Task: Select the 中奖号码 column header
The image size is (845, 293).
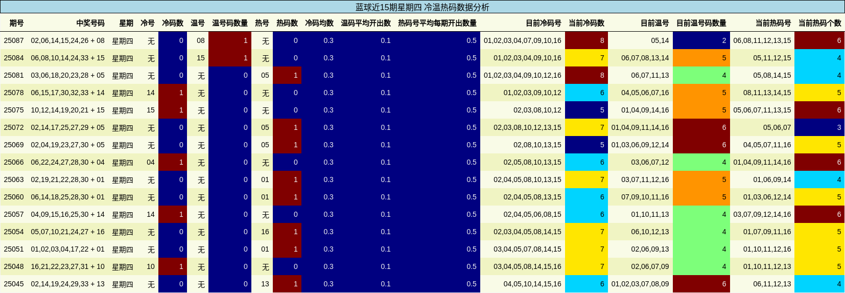Action: [90, 23]
